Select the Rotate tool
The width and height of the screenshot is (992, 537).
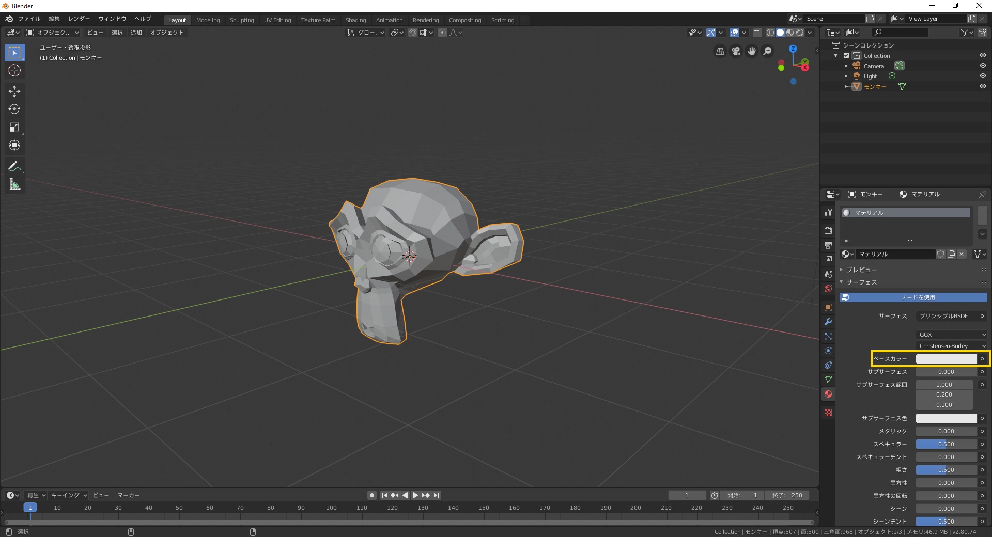point(14,109)
